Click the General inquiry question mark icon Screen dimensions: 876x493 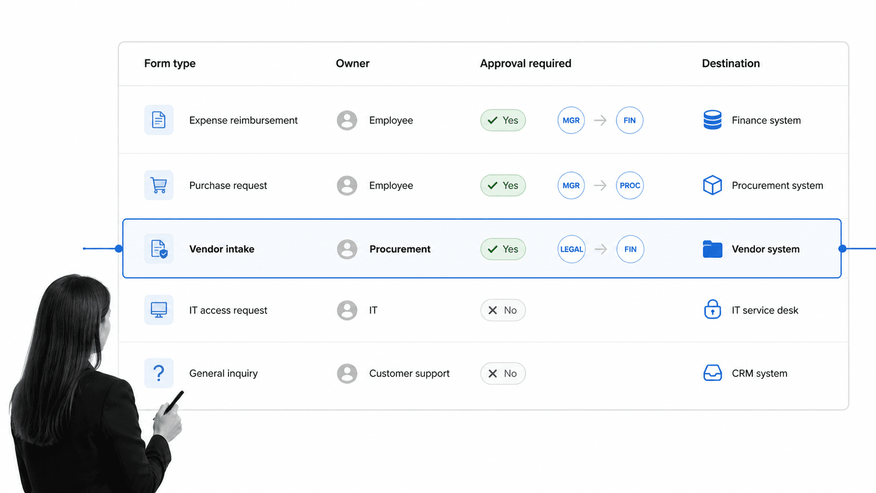(x=159, y=374)
